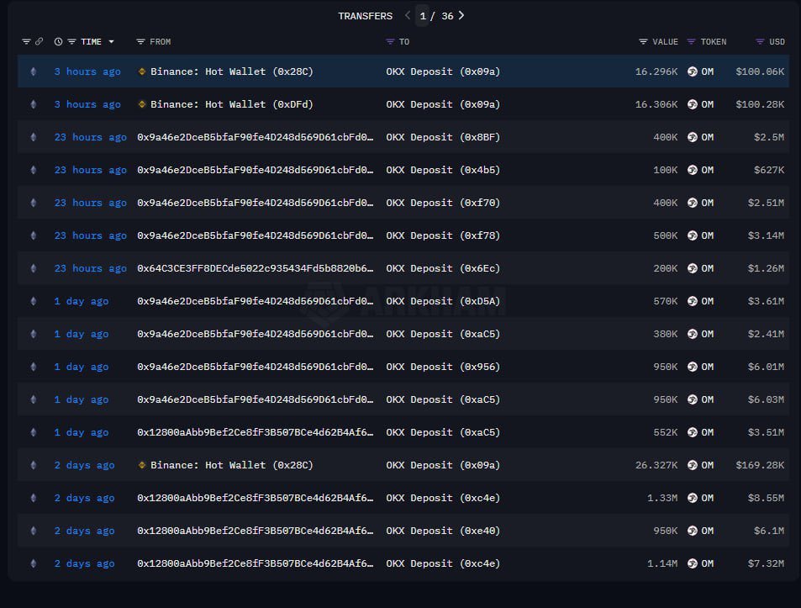801x608 pixels.
Task: Click Ethereum icon on first transfer row
Action: click(34, 71)
